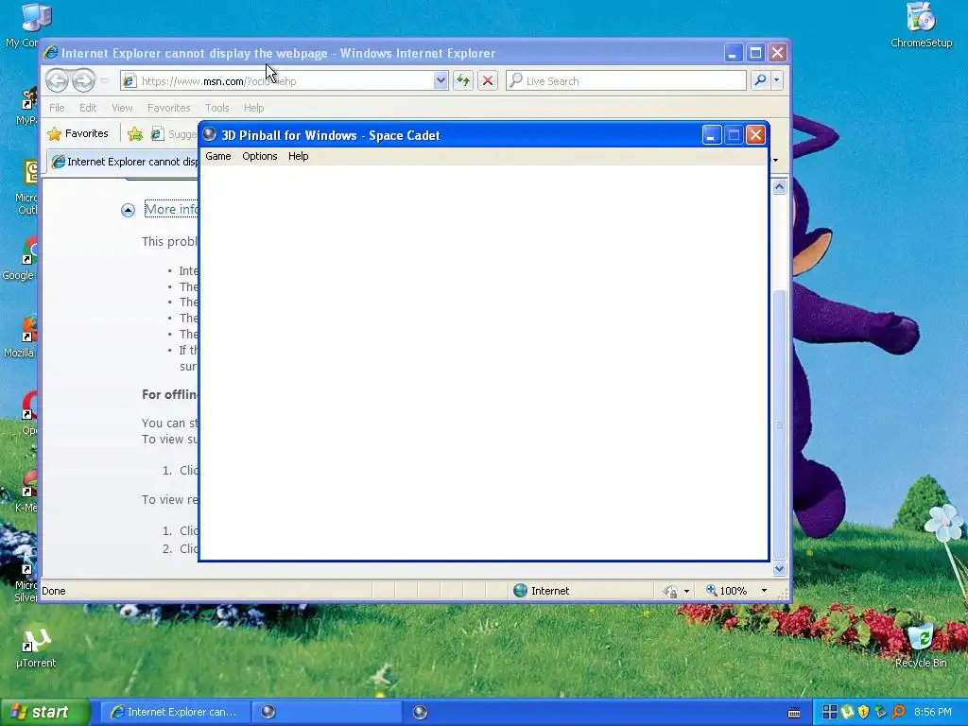Click the 8:56 PM taskbar clock
This screenshot has height=726, width=968.
(932, 713)
